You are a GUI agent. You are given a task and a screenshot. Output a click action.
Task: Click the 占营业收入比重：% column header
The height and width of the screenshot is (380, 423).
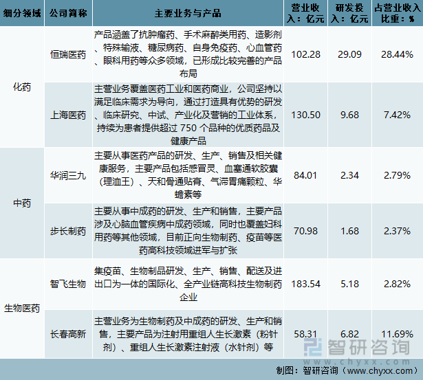[398, 13]
